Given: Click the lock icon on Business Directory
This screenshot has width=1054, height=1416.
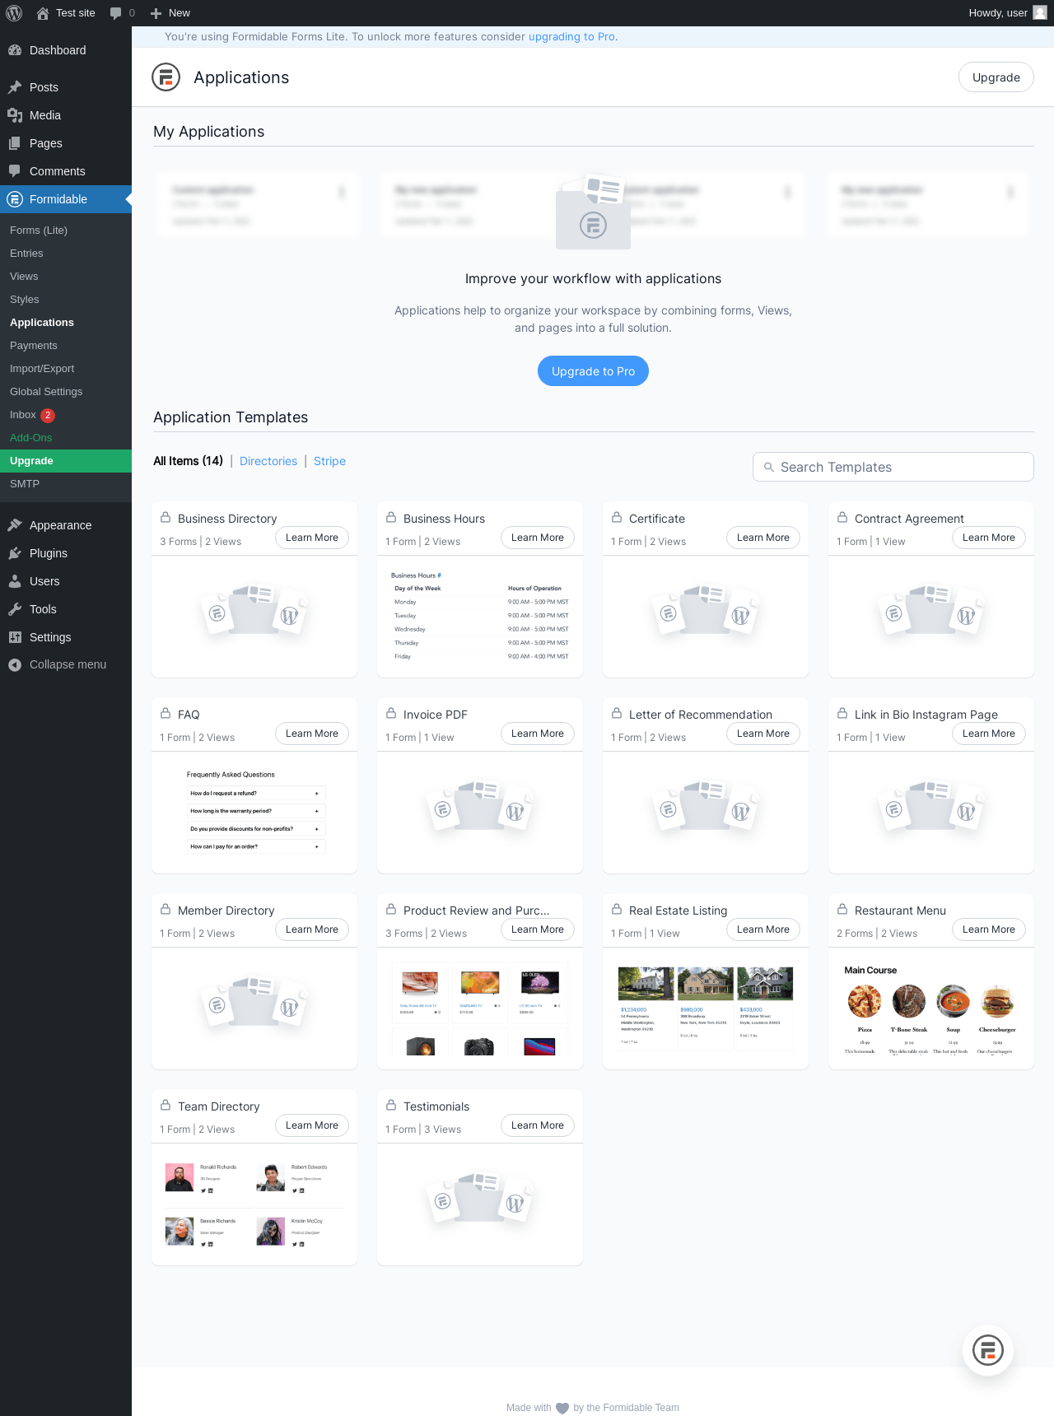Looking at the screenshot, I should coord(166,517).
